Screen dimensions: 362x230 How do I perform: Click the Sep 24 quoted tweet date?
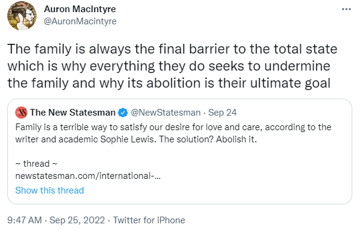(x=222, y=113)
